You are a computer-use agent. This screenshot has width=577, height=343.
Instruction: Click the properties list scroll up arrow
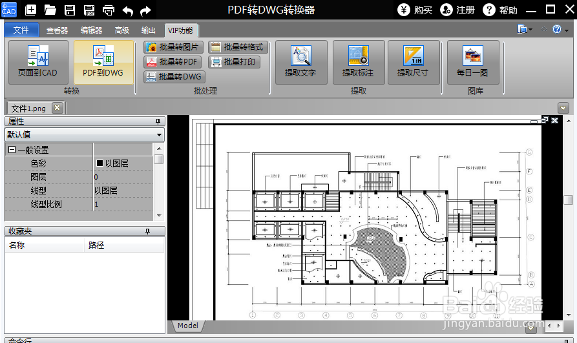point(159,149)
